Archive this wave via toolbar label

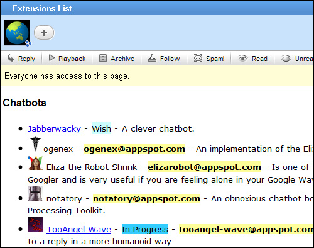tap(122, 59)
